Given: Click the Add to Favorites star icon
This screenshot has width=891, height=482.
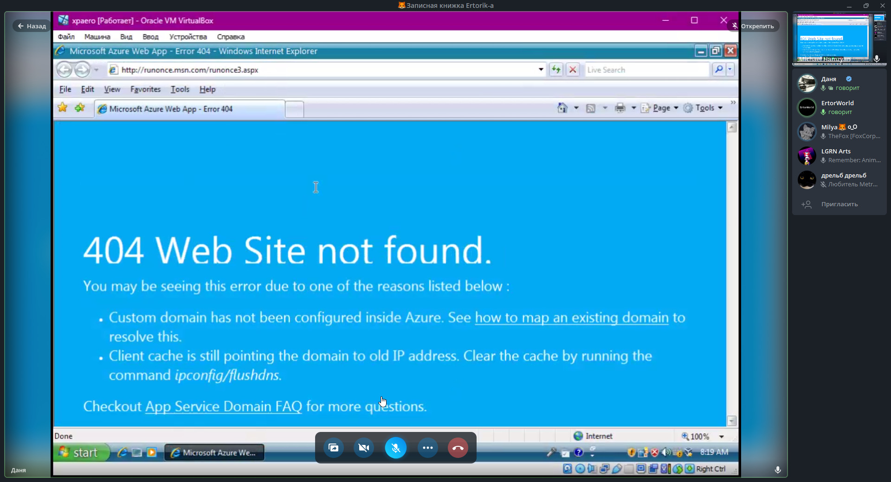Looking at the screenshot, I should coord(80,108).
